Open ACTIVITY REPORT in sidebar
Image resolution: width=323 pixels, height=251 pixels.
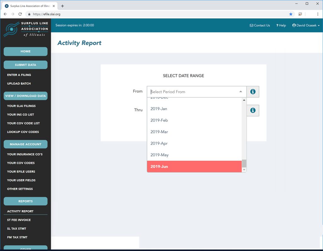pos(20,211)
